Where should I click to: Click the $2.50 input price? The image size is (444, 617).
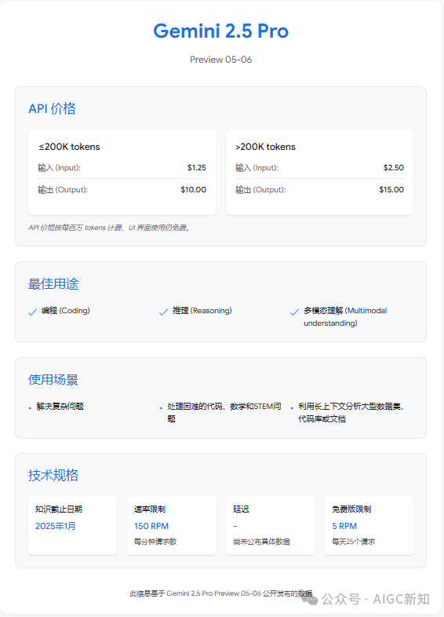tap(394, 168)
